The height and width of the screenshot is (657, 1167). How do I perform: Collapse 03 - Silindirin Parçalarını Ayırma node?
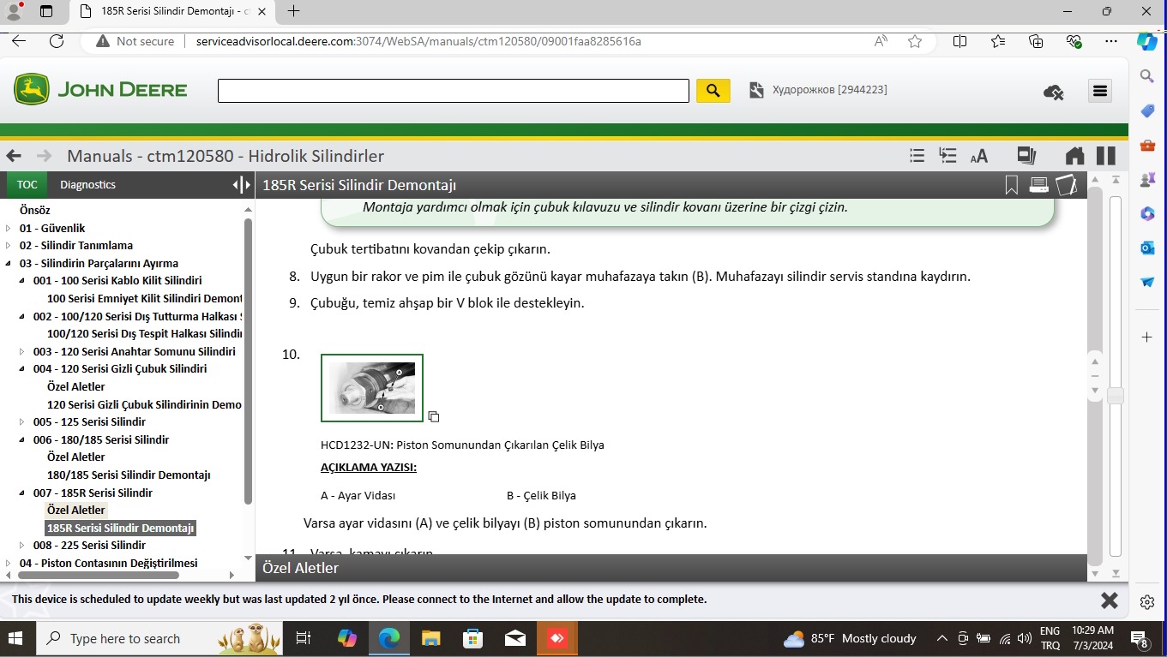(x=9, y=264)
